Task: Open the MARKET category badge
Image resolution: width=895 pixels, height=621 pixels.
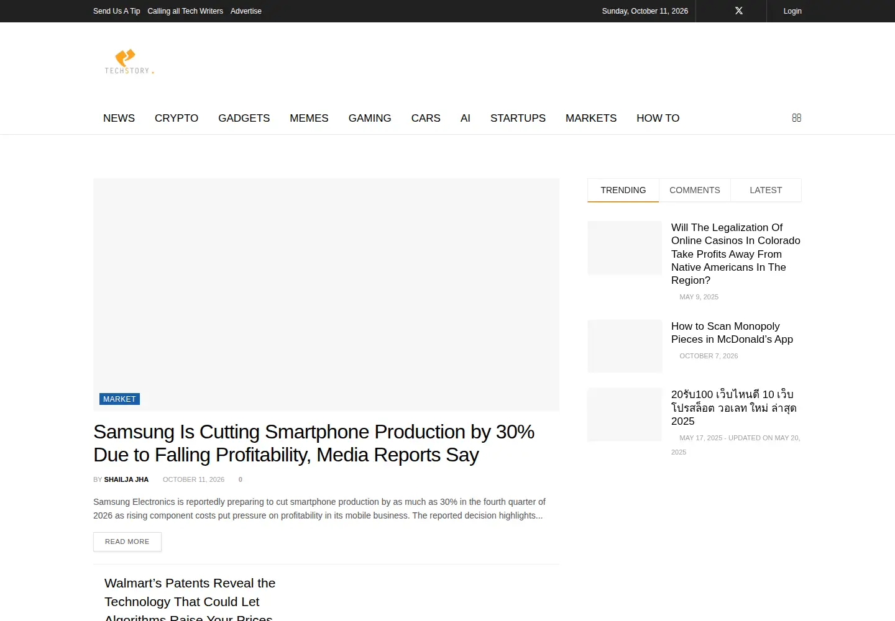Action: click(x=119, y=399)
